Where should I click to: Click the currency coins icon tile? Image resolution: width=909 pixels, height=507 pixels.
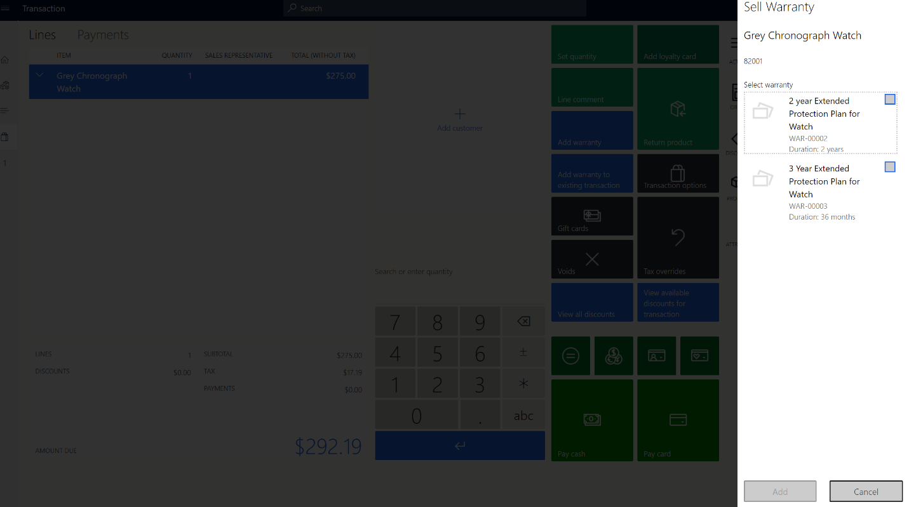pyautogui.click(x=614, y=356)
